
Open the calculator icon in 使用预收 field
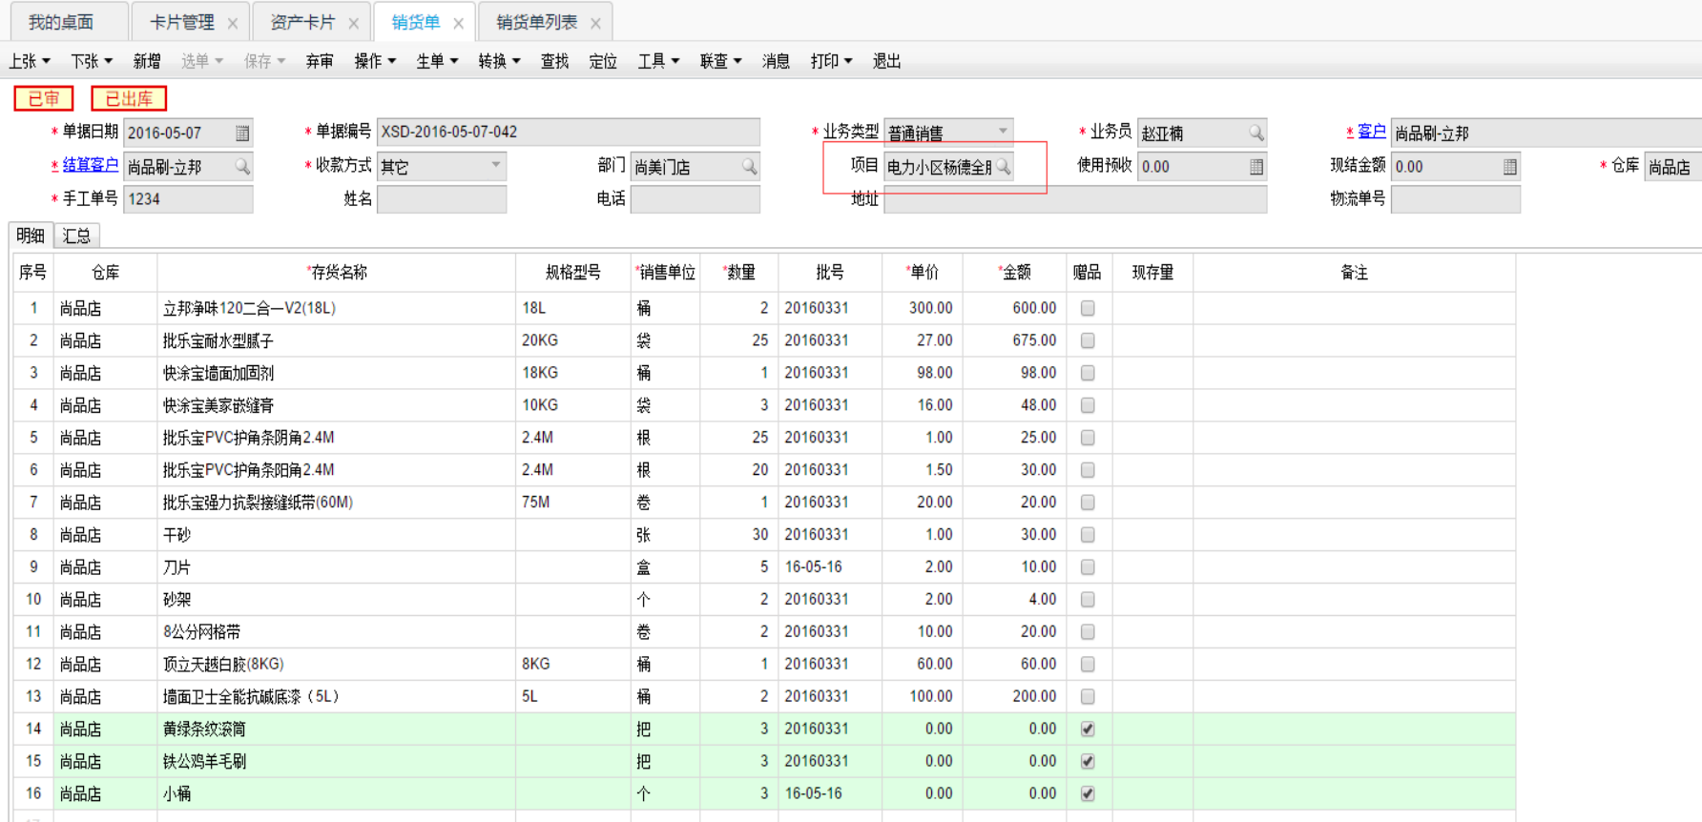coord(1256,166)
